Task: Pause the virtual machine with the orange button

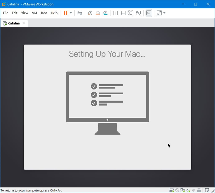Action: [x=66, y=13]
